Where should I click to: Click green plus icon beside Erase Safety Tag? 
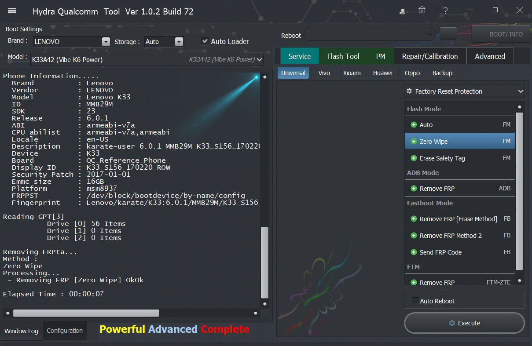(x=414, y=158)
